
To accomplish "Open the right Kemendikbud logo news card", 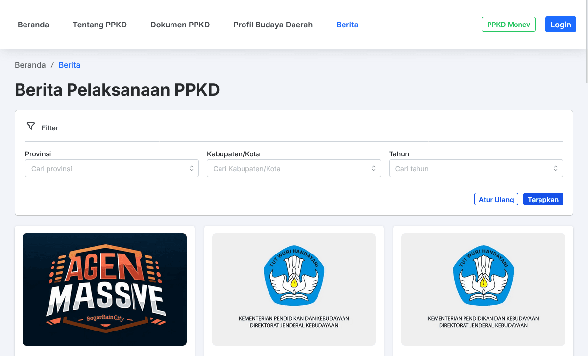I will tap(483, 289).
